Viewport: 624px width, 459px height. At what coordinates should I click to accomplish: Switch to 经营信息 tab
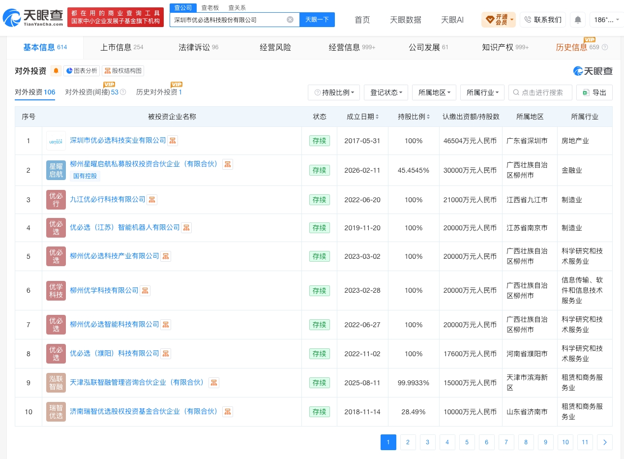click(x=352, y=48)
